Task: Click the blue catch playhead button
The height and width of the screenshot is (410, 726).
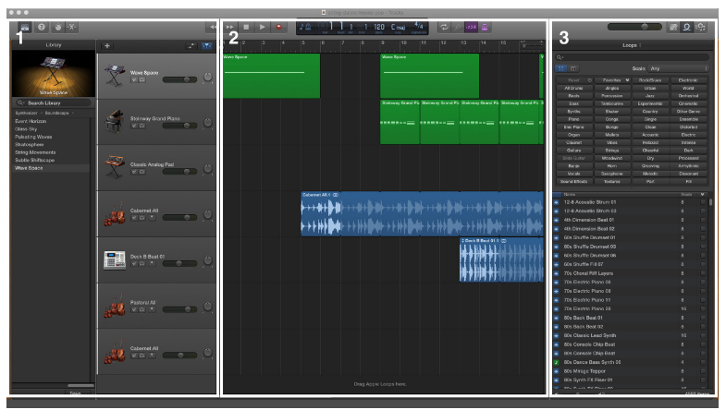Action: (x=207, y=46)
